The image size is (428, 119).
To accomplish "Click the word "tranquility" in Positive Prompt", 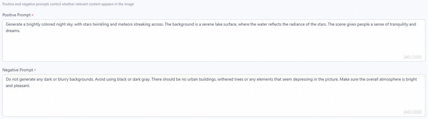I will click(398, 24).
